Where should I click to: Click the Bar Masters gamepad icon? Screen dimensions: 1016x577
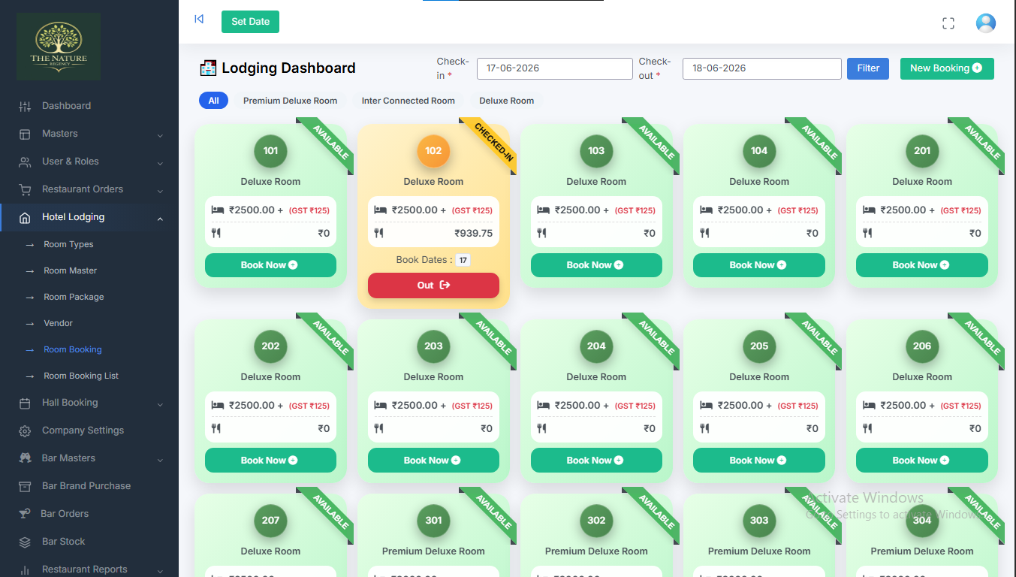pyautogui.click(x=25, y=458)
